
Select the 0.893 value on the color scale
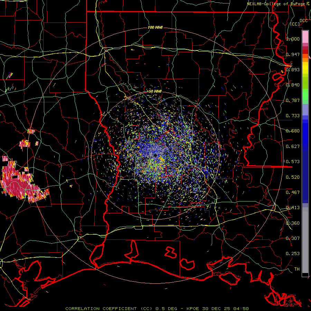point(293,69)
